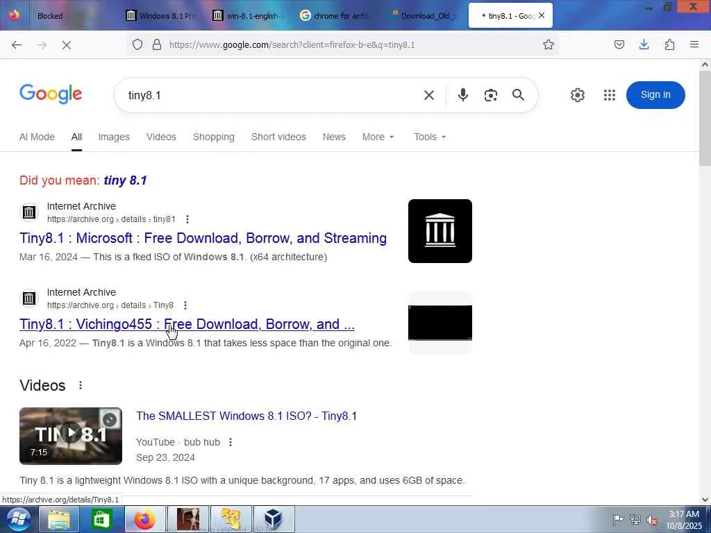Click the site security padlock icon

[x=157, y=44]
